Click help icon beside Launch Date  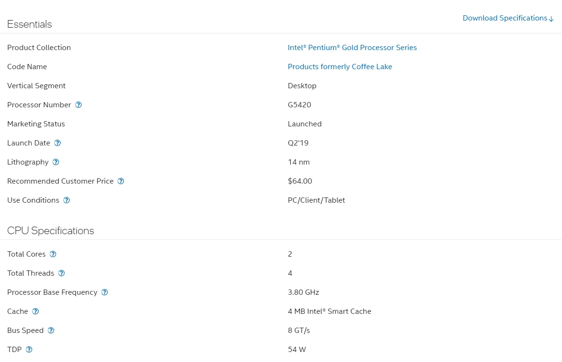tap(58, 143)
